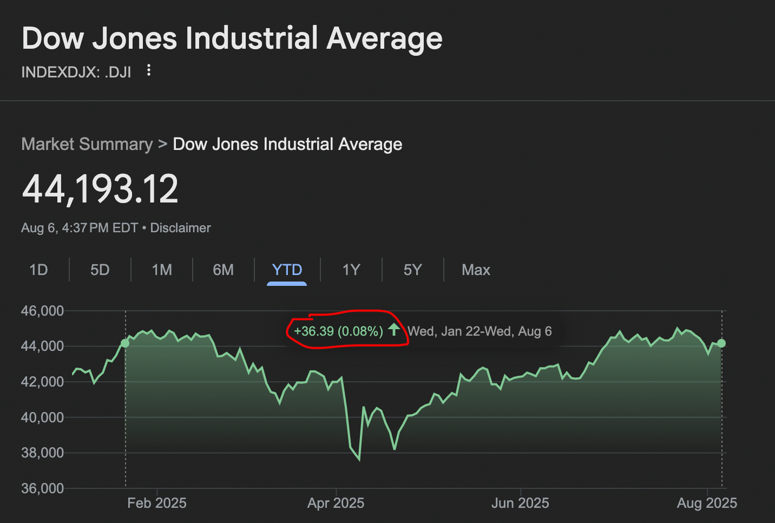The width and height of the screenshot is (775, 523).
Task: Select the YTD range tab
Action: click(287, 270)
